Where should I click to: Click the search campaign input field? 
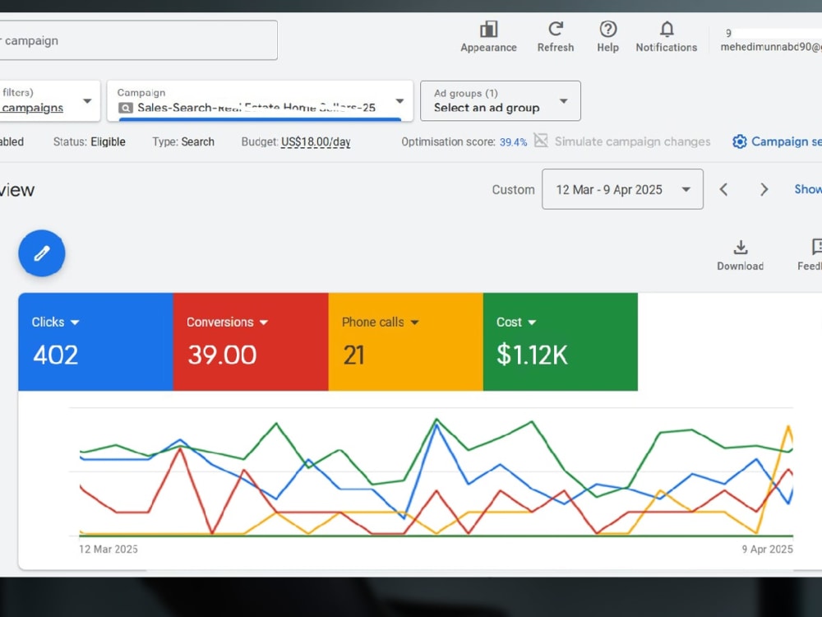(x=138, y=40)
